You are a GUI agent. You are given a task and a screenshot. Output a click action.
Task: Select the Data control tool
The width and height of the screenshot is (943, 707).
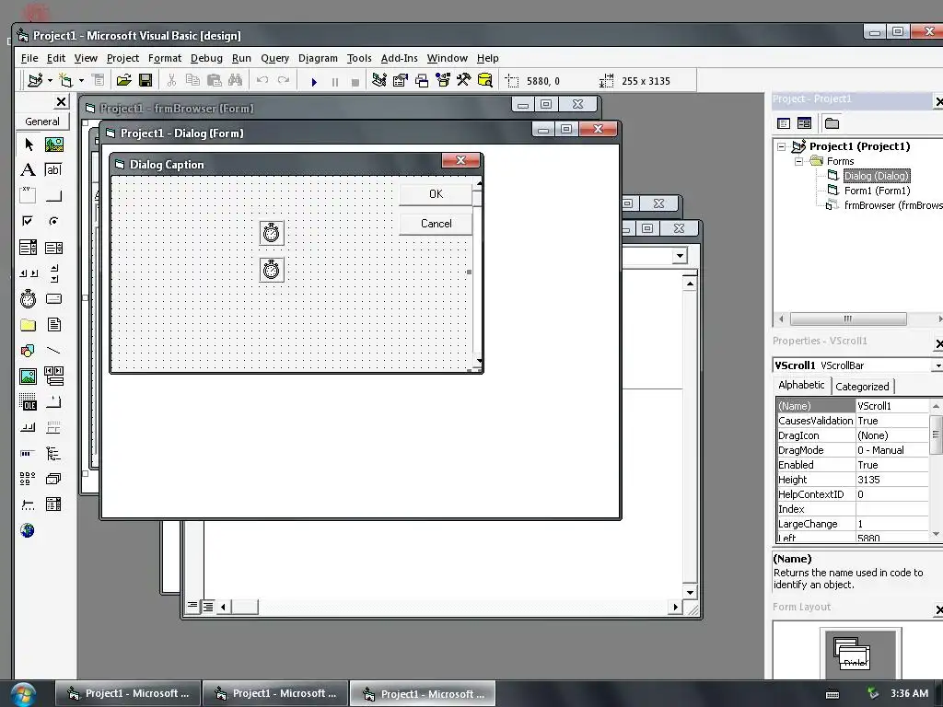coord(54,377)
